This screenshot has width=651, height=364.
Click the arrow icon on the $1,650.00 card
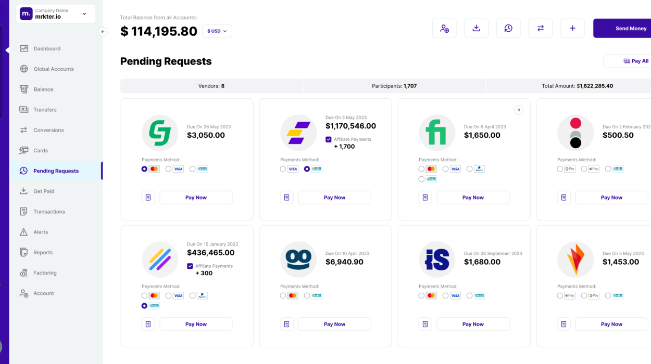518,110
